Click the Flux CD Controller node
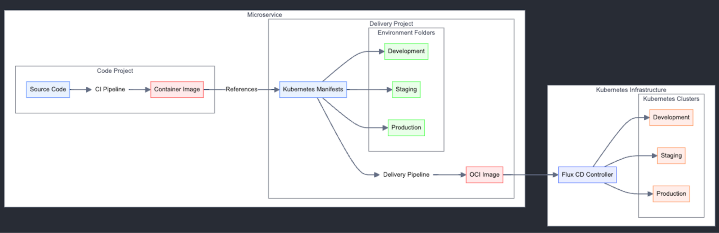This screenshot has width=719, height=233. [587, 175]
